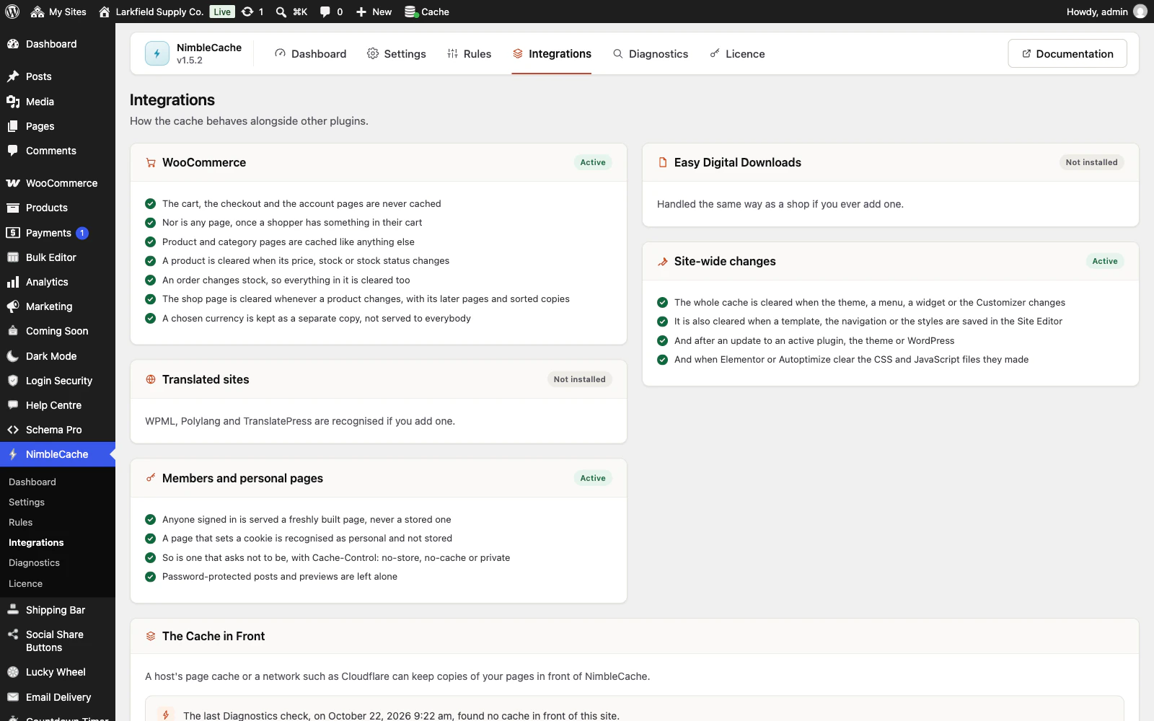Image resolution: width=1154 pixels, height=721 pixels.
Task: Open the Diagnostics submenu under NimbleCache
Action: [x=58, y=563]
